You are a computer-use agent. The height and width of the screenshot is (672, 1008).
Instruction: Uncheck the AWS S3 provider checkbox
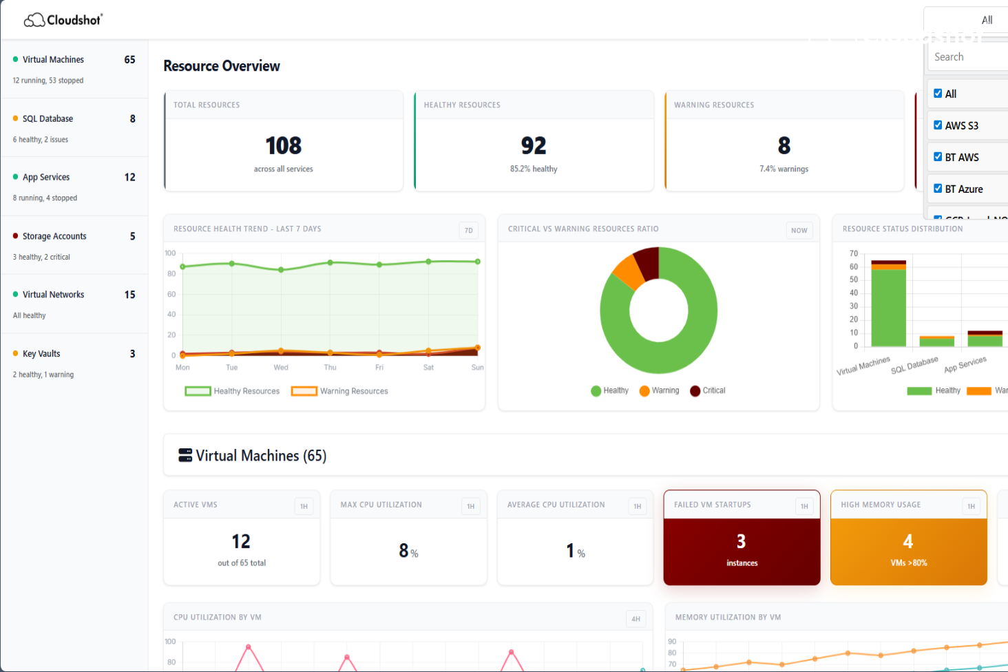938,125
